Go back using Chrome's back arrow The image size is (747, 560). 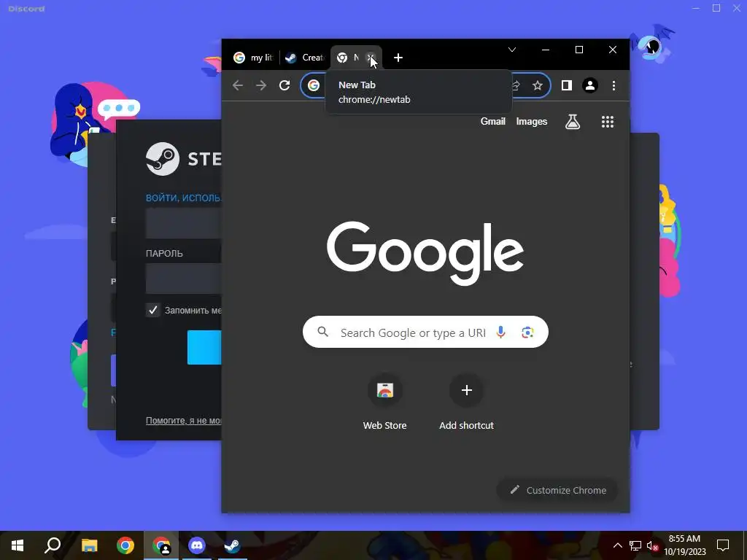(x=238, y=86)
